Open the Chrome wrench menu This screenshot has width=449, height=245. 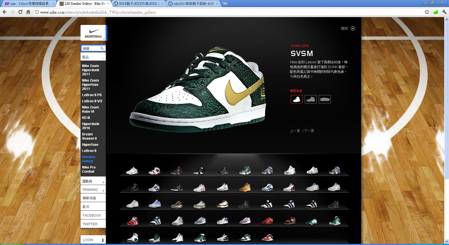[444, 12]
